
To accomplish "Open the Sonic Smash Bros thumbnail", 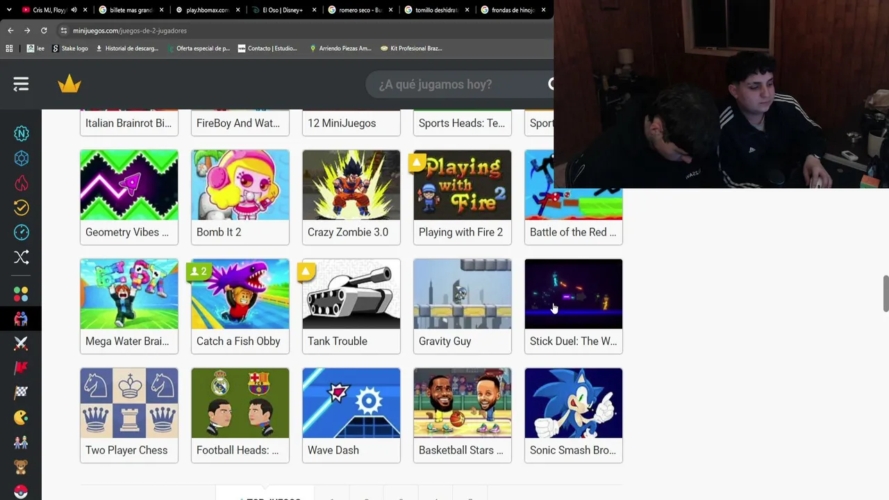I will tap(574, 403).
